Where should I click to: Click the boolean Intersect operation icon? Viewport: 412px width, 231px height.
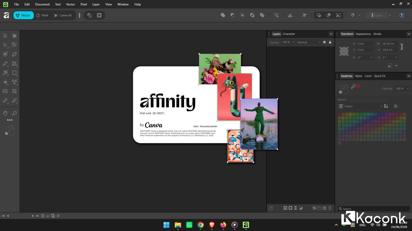point(242,15)
